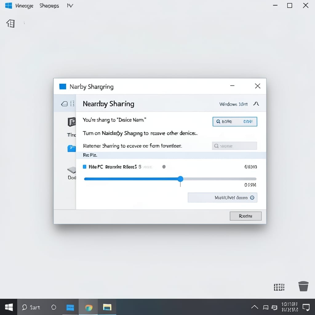This screenshot has height=315, width=315.
Task: Click the magnifier icon in the blue search box
Action: pyautogui.click(x=218, y=122)
